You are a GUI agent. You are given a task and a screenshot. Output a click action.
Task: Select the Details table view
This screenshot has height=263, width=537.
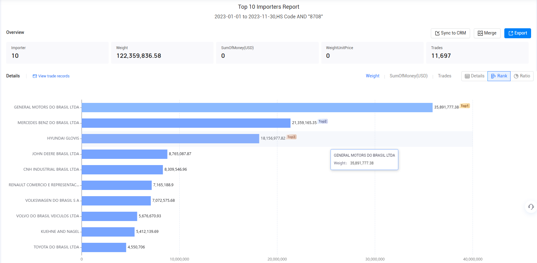coord(474,76)
